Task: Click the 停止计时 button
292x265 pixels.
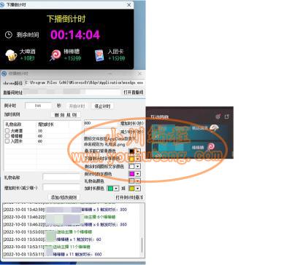Action: pos(102,106)
